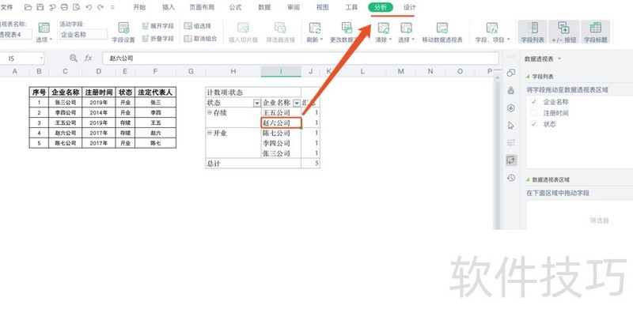Click the sliders settings icon in right sidebar
The width and height of the screenshot is (633, 324).
(x=511, y=143)
